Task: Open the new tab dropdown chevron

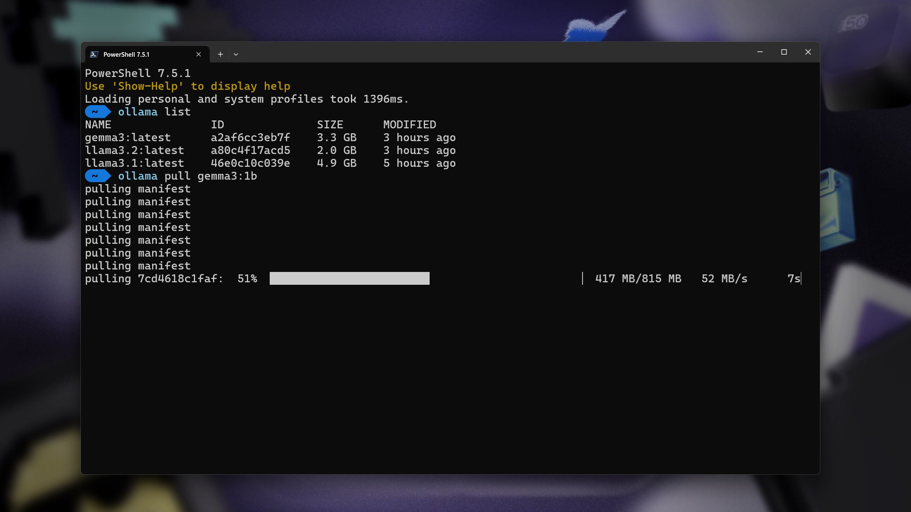Action: click(x=236, y=54)
